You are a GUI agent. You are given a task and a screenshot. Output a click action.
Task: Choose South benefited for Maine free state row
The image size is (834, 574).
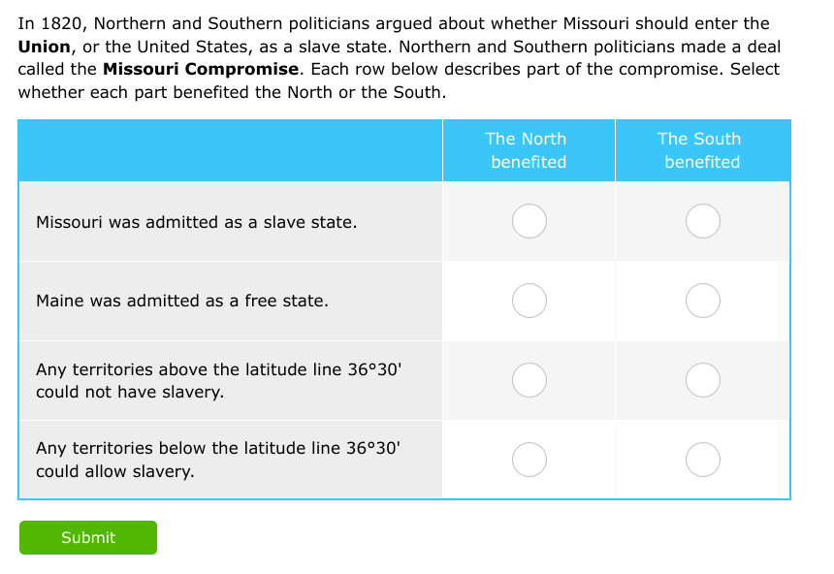click(703, 301)
